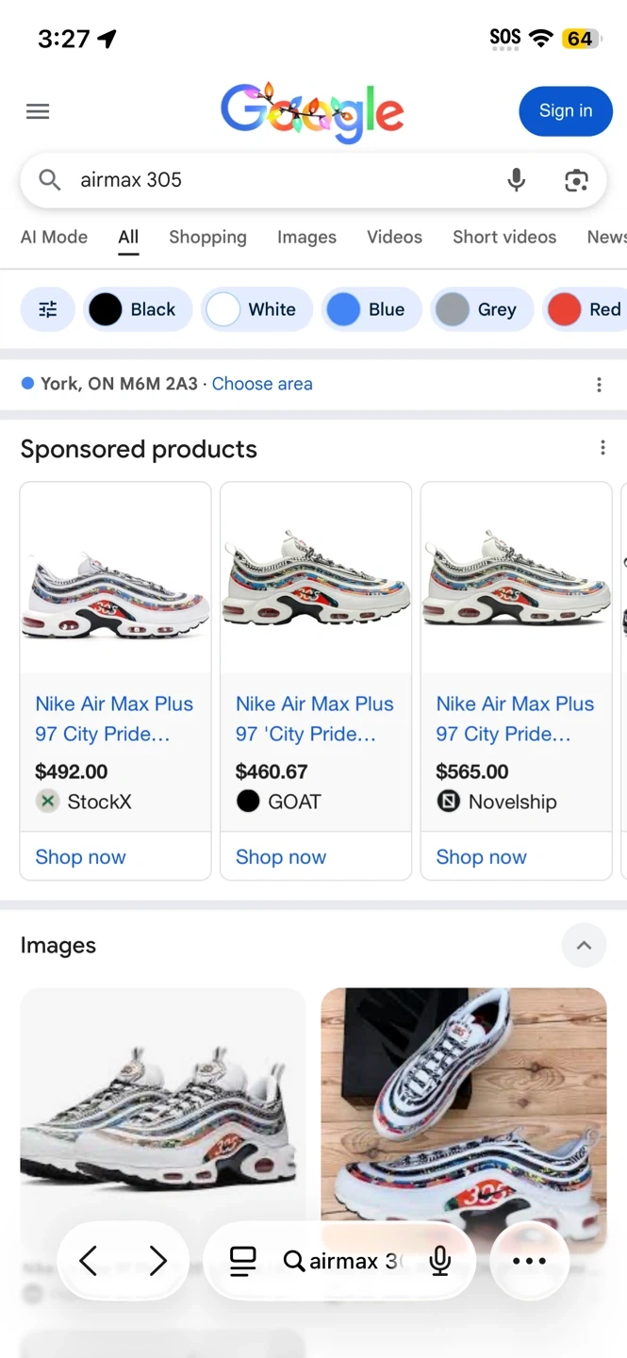627x1358 pixels.
Task: Toggle the White color filter chip
Action: (x=256, y=309)
